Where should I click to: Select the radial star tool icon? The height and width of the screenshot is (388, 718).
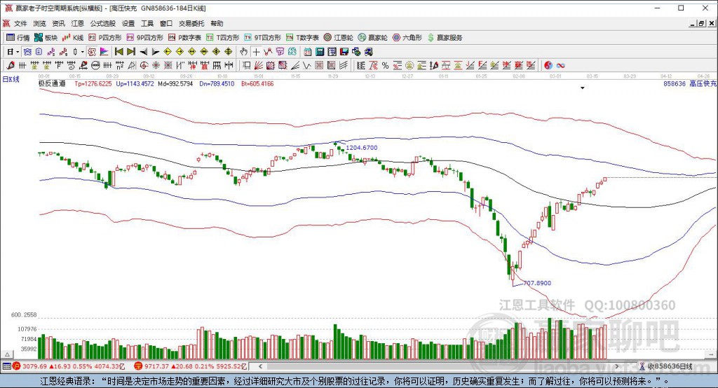[x=156, y=65]
